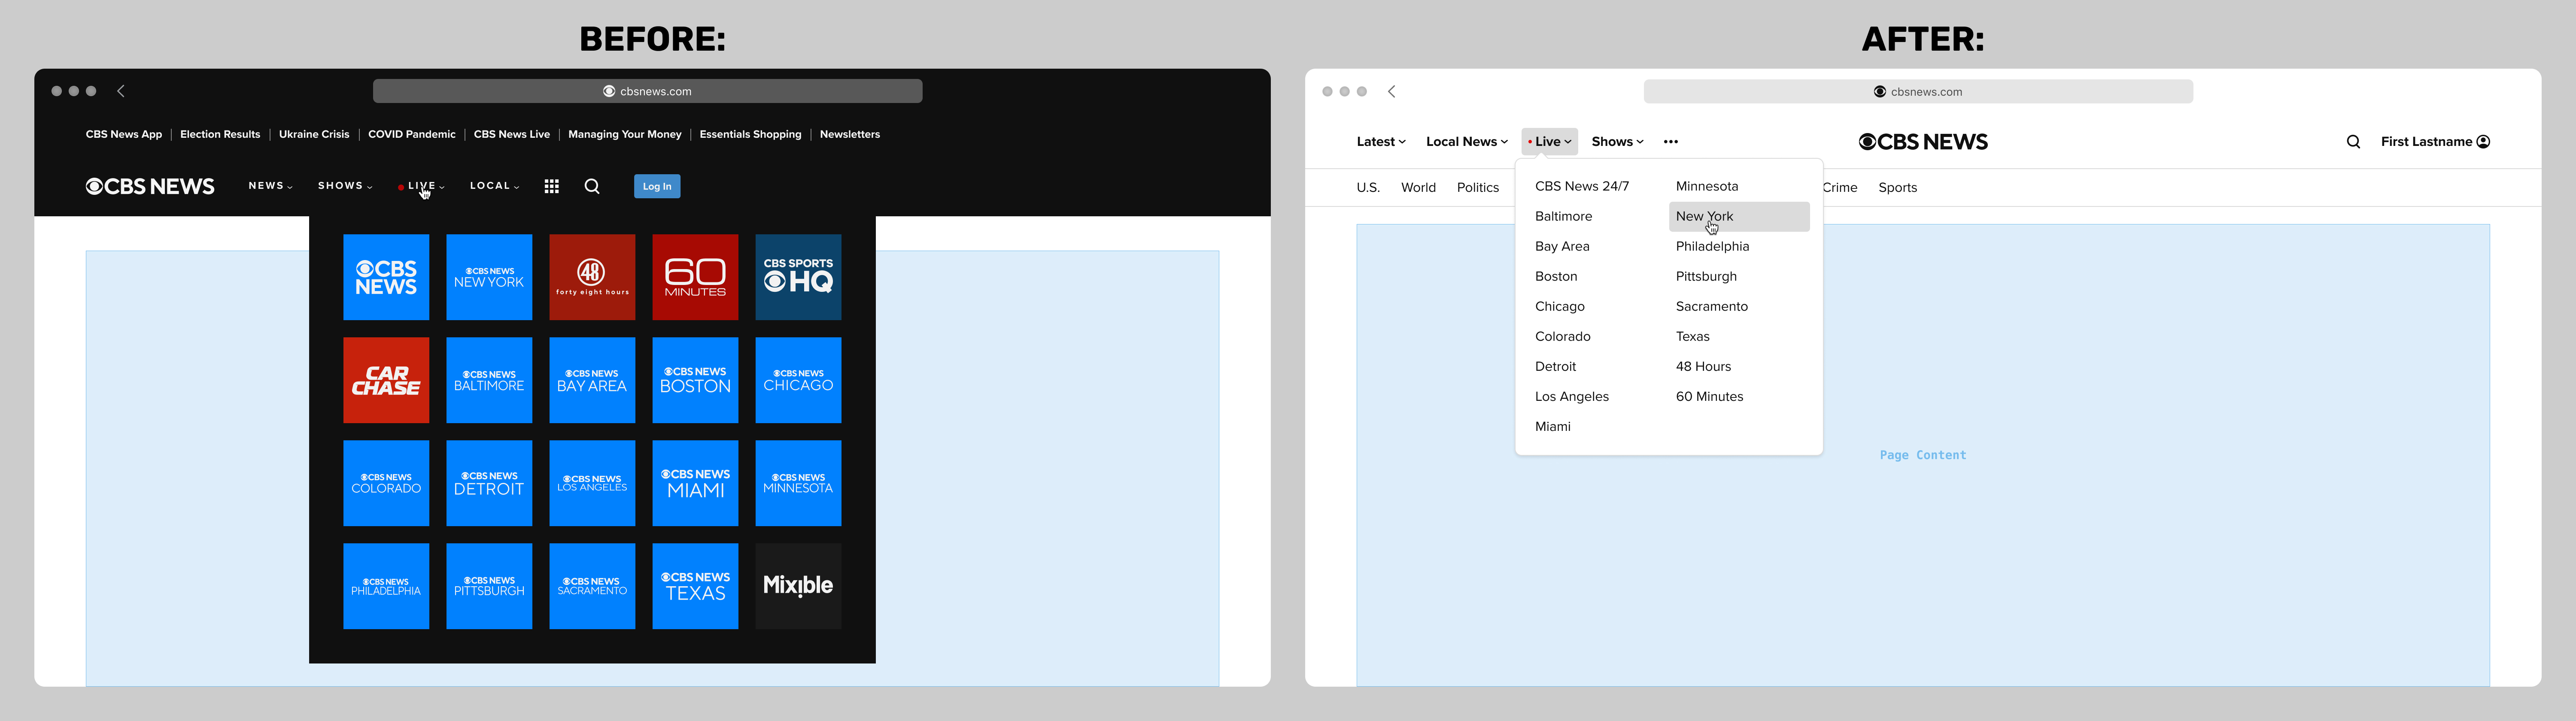Expand the Shows dropdown in light header
This screenshot has height=721, width=2576.
coord(1617,142)
